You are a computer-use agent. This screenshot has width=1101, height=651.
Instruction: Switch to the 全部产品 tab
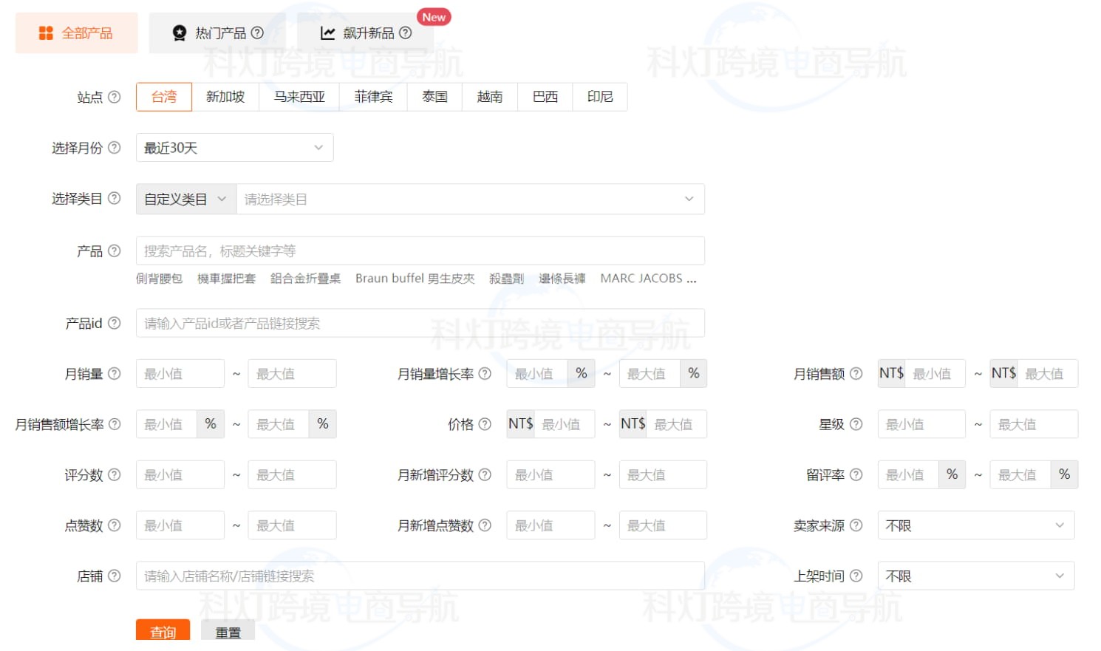pos(76,33)
